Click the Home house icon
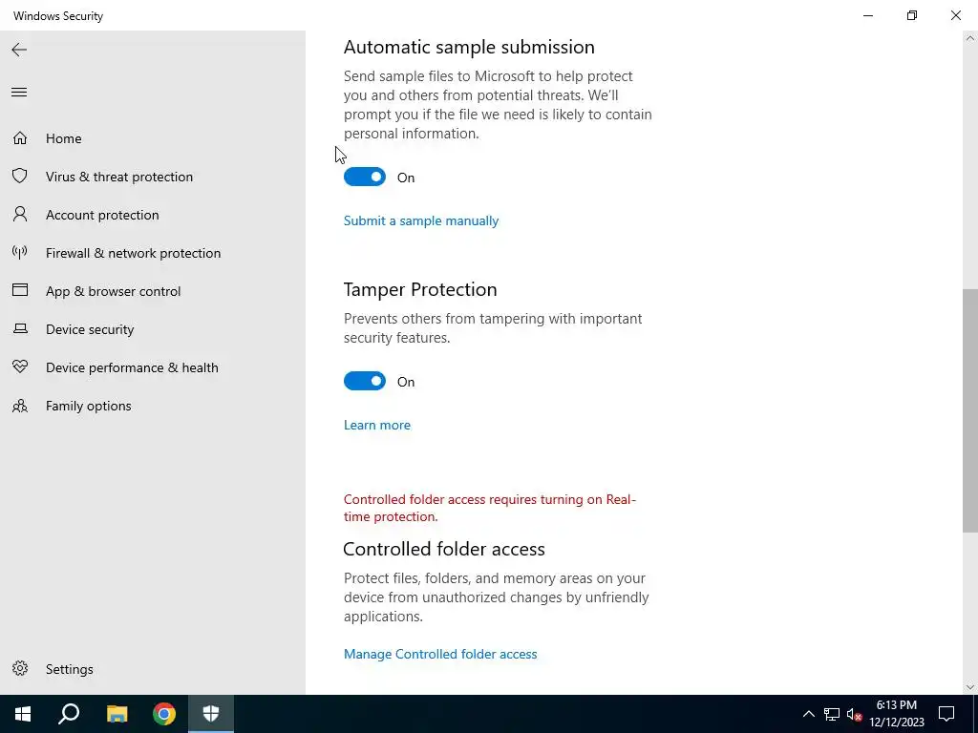978x733 pixels. click(x=20, y=137)
